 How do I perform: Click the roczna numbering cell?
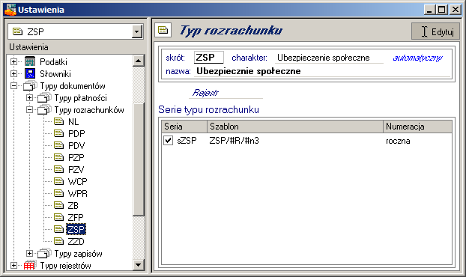(x=398, y=141)
